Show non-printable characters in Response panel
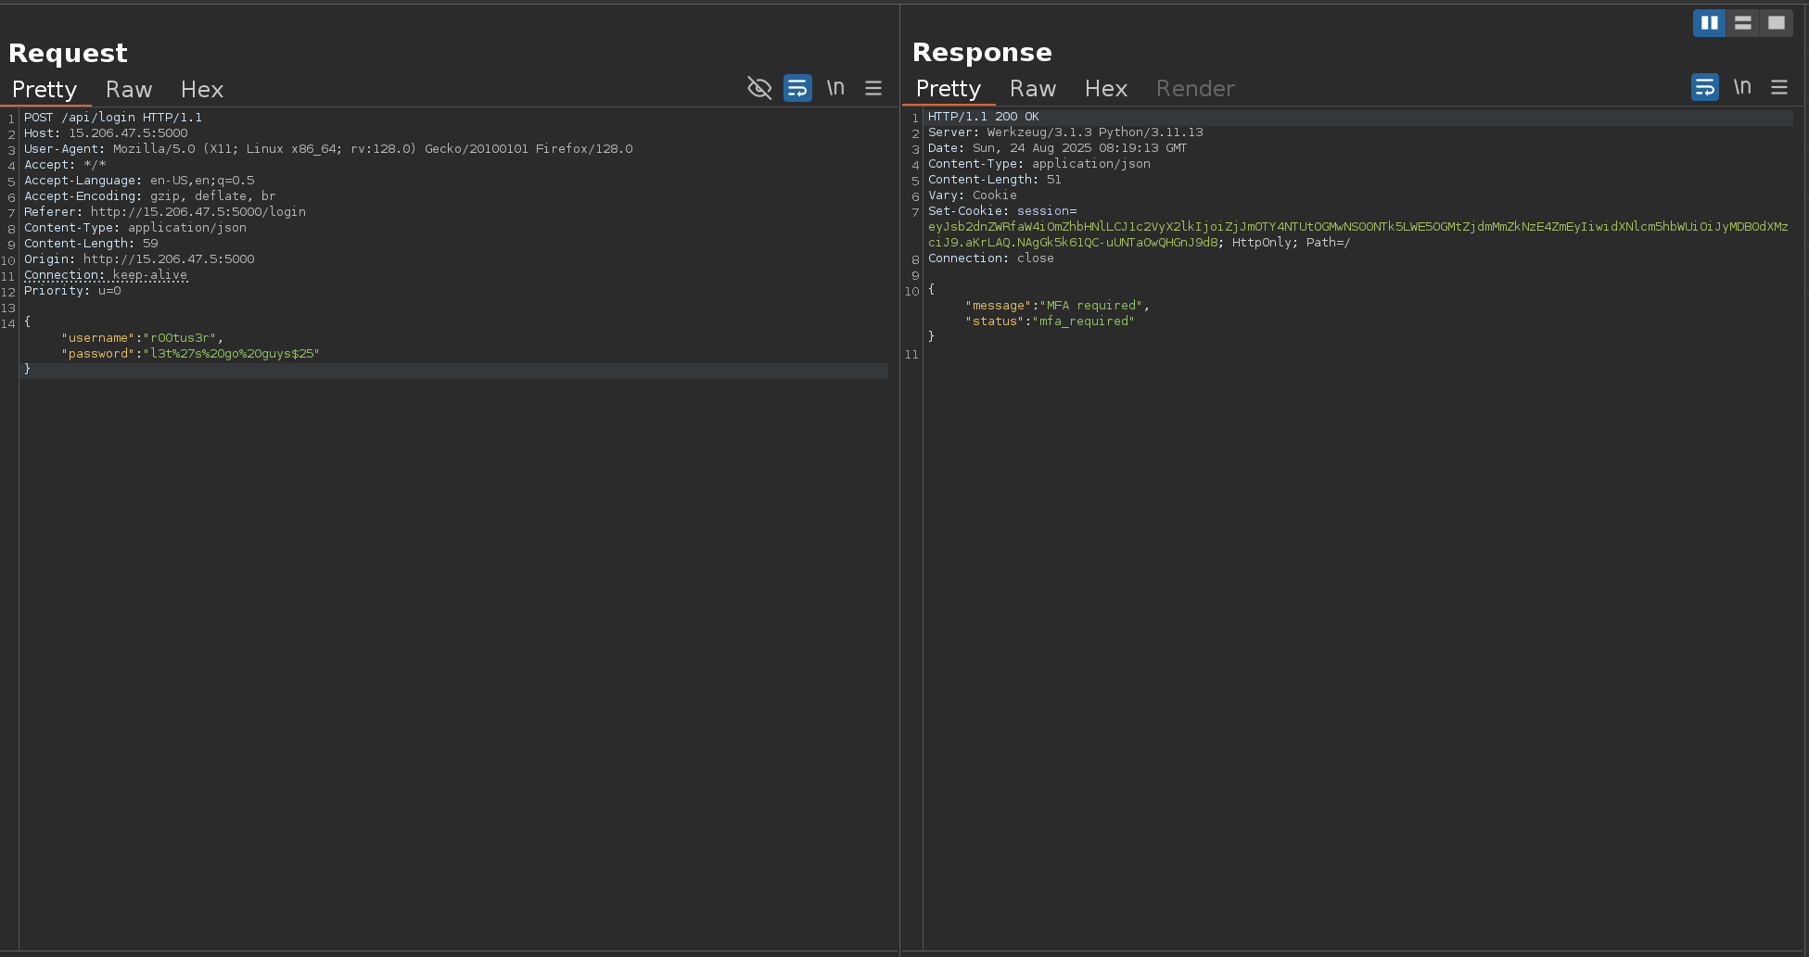 [1742, 87]
